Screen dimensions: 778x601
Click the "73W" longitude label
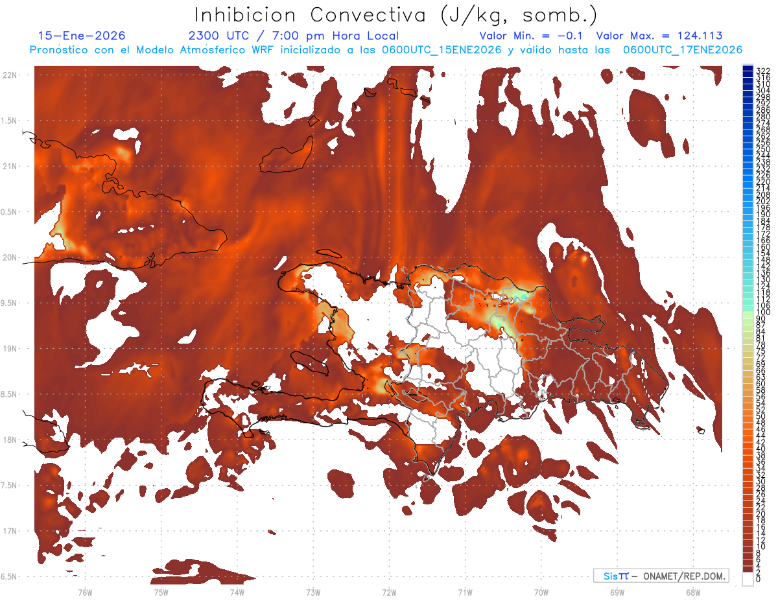coord(313,592)
